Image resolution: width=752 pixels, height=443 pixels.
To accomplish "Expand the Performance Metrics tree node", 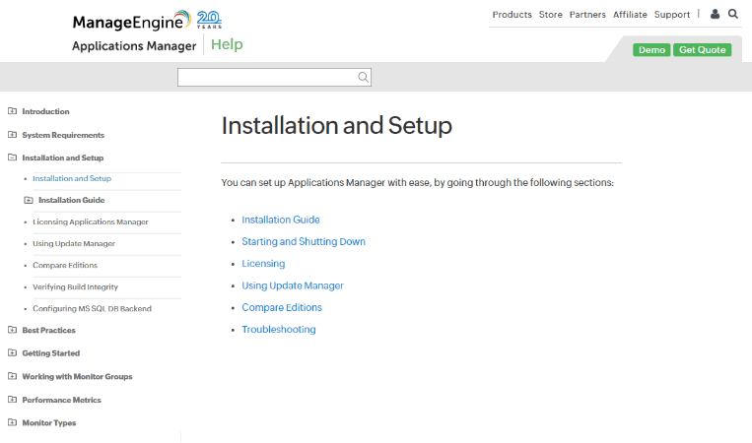I will click(x=13, y=400).
